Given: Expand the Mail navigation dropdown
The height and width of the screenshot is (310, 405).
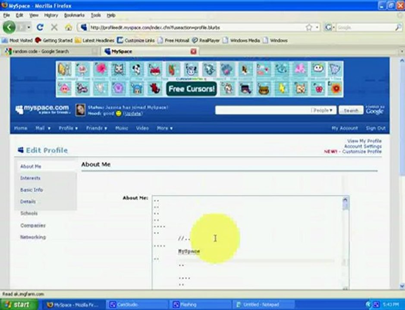Looking at the screenshot, I should (43, 128).
